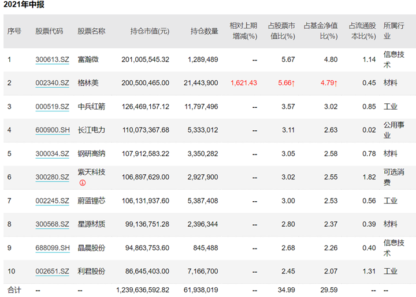Click market value 99,136,751.28
The height and width of the screenshot is (297, 416).
(x=147, y=224)
